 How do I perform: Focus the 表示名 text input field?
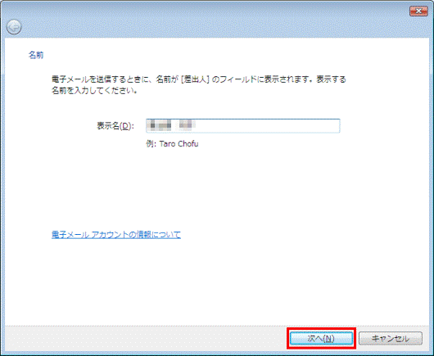(242, 126)
